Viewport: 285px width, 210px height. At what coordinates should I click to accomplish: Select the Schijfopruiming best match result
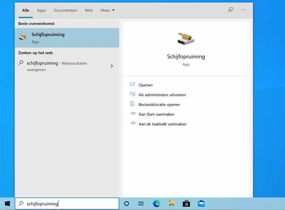pos(67,38)
